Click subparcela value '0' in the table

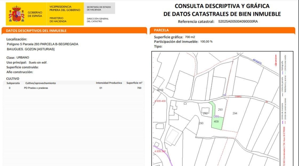[x=9, y=88]
